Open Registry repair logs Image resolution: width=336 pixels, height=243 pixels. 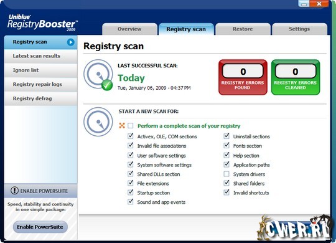point(40,84)
